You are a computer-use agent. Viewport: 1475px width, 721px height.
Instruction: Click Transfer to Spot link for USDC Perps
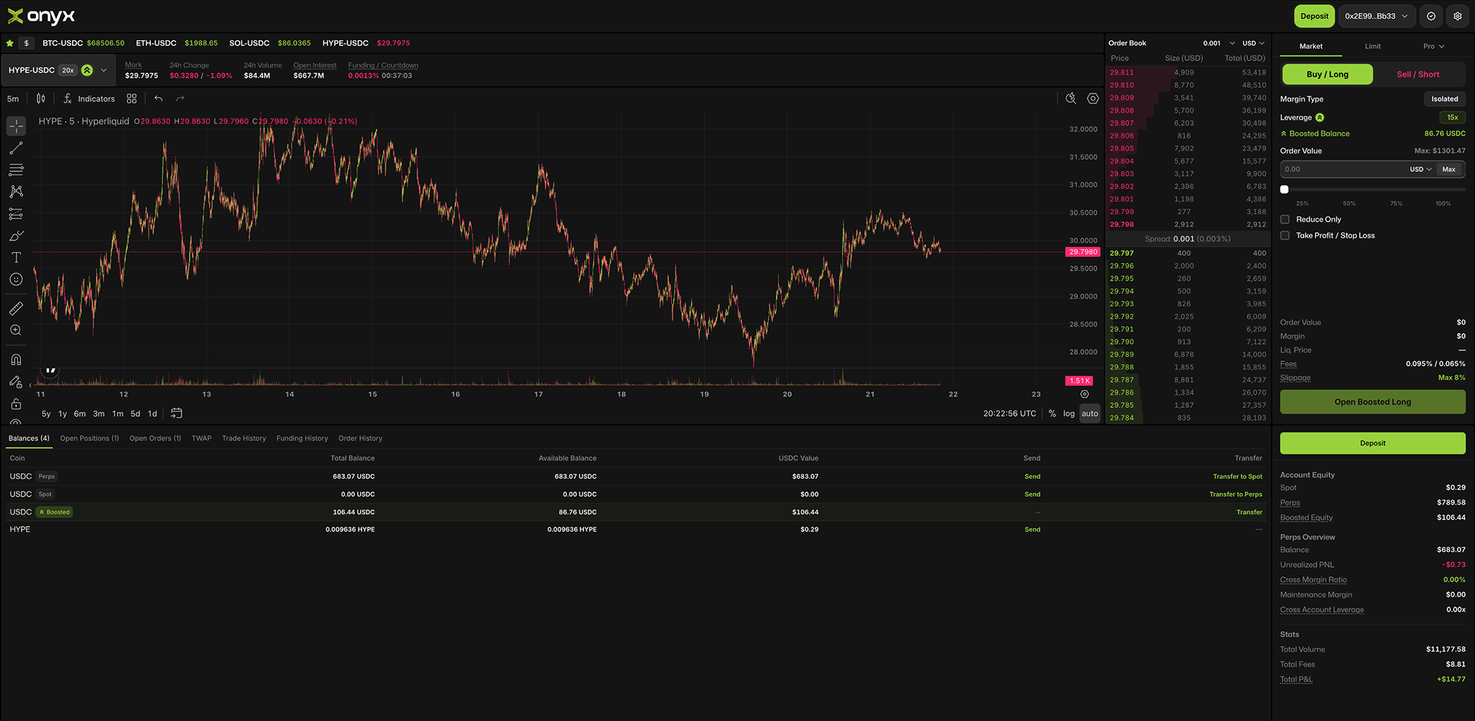pyautogui.click(x=1237, y=476)
